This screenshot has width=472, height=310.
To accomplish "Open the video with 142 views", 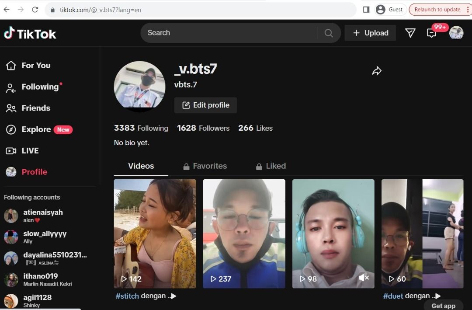I will [x=155, y=233].
